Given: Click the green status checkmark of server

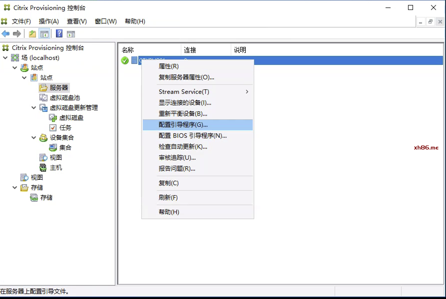Looking at the screenshot, I should pos(125,60).
